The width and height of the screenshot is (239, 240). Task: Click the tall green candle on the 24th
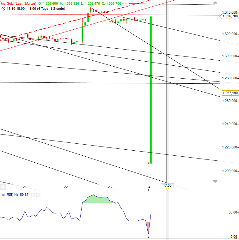151,90
